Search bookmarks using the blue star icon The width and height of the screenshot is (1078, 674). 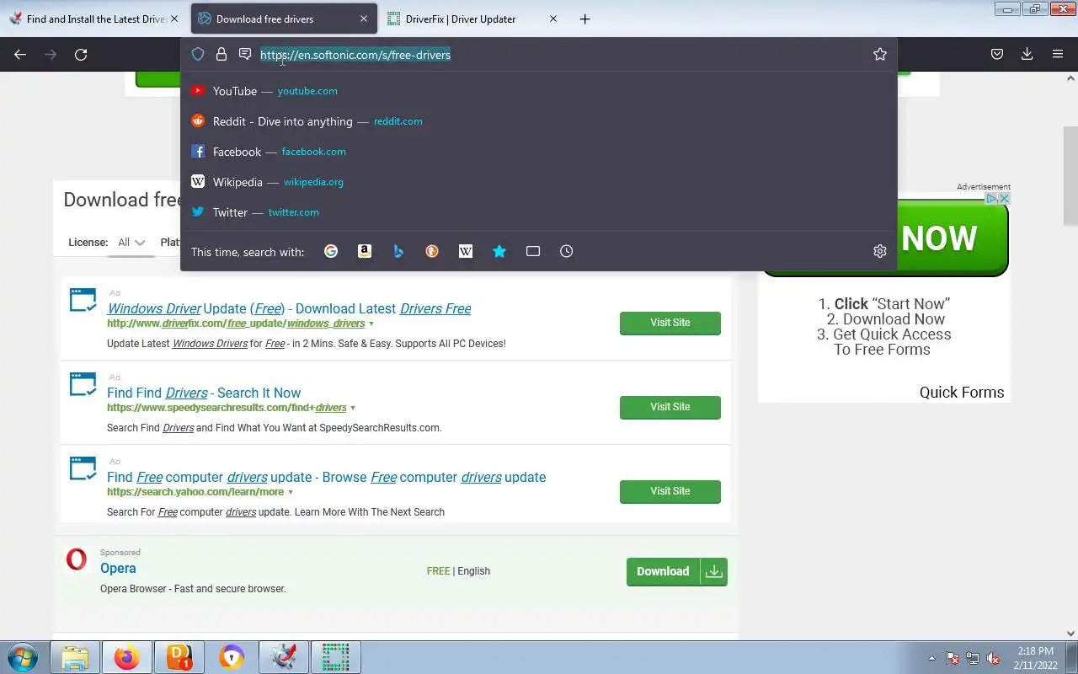coord(499,251)
